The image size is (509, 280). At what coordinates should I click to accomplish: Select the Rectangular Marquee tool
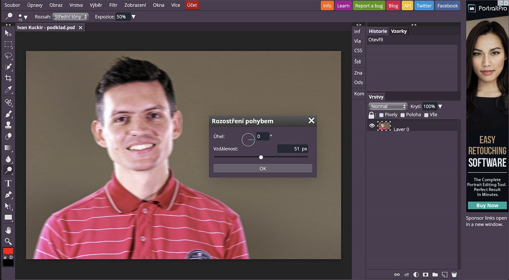coord(8,44)
